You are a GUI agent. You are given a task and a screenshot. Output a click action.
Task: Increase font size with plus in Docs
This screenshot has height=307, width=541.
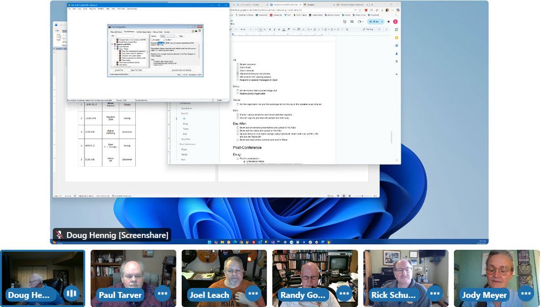[x=265, y=29]
